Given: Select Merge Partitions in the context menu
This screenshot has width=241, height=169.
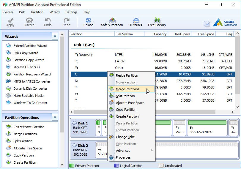Looking at the screenshot, I should click(x=127, y=89).
